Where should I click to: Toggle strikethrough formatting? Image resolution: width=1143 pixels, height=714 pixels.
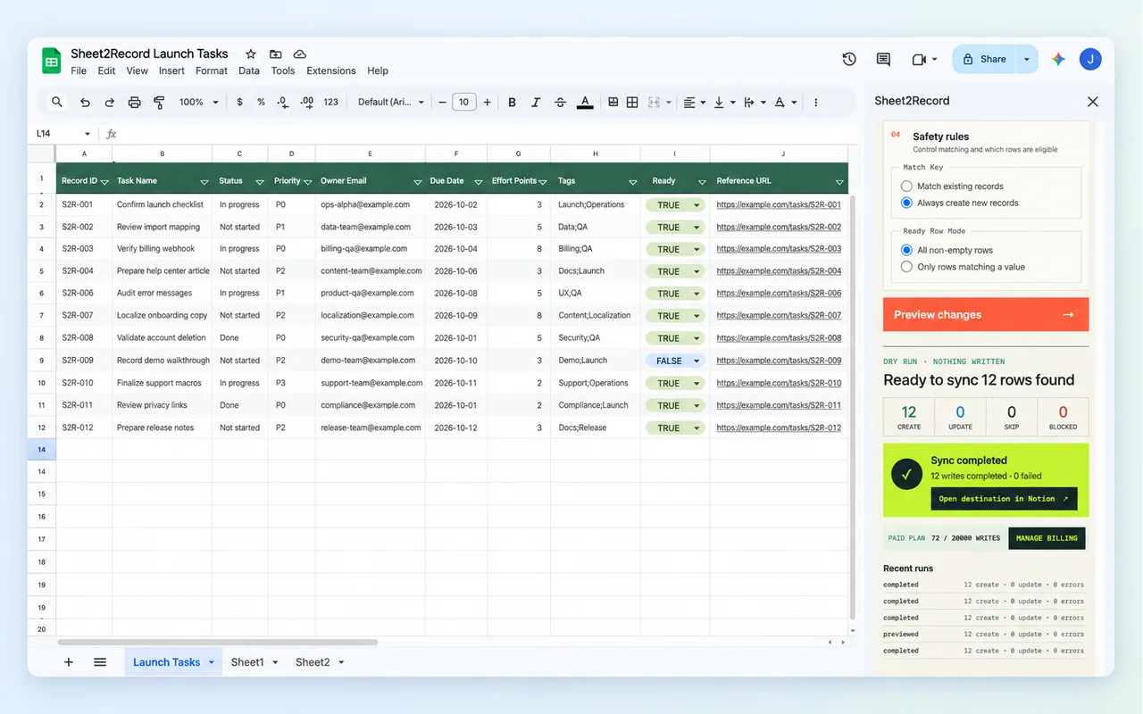tap(560, 102)
